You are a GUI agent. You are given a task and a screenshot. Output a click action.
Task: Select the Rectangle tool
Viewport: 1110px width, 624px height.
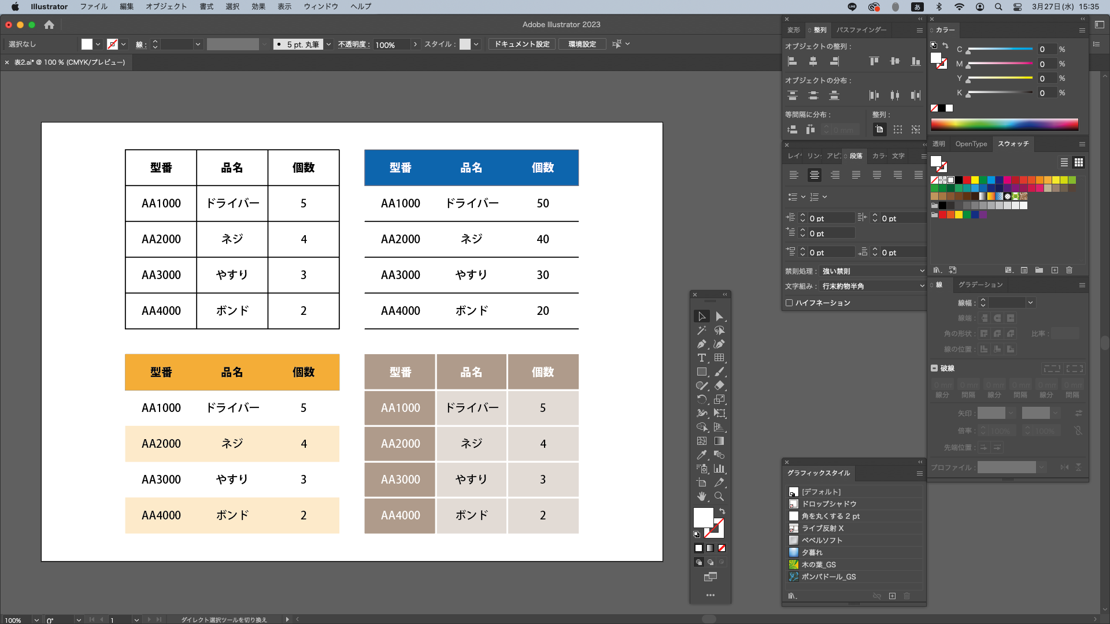coord(701,372)
